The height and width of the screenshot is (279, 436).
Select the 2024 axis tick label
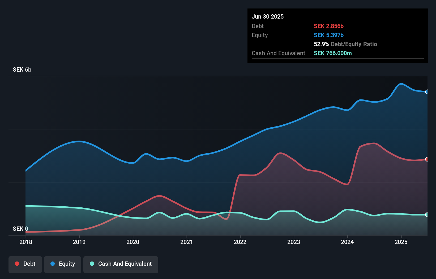click(x=347, y=242)
